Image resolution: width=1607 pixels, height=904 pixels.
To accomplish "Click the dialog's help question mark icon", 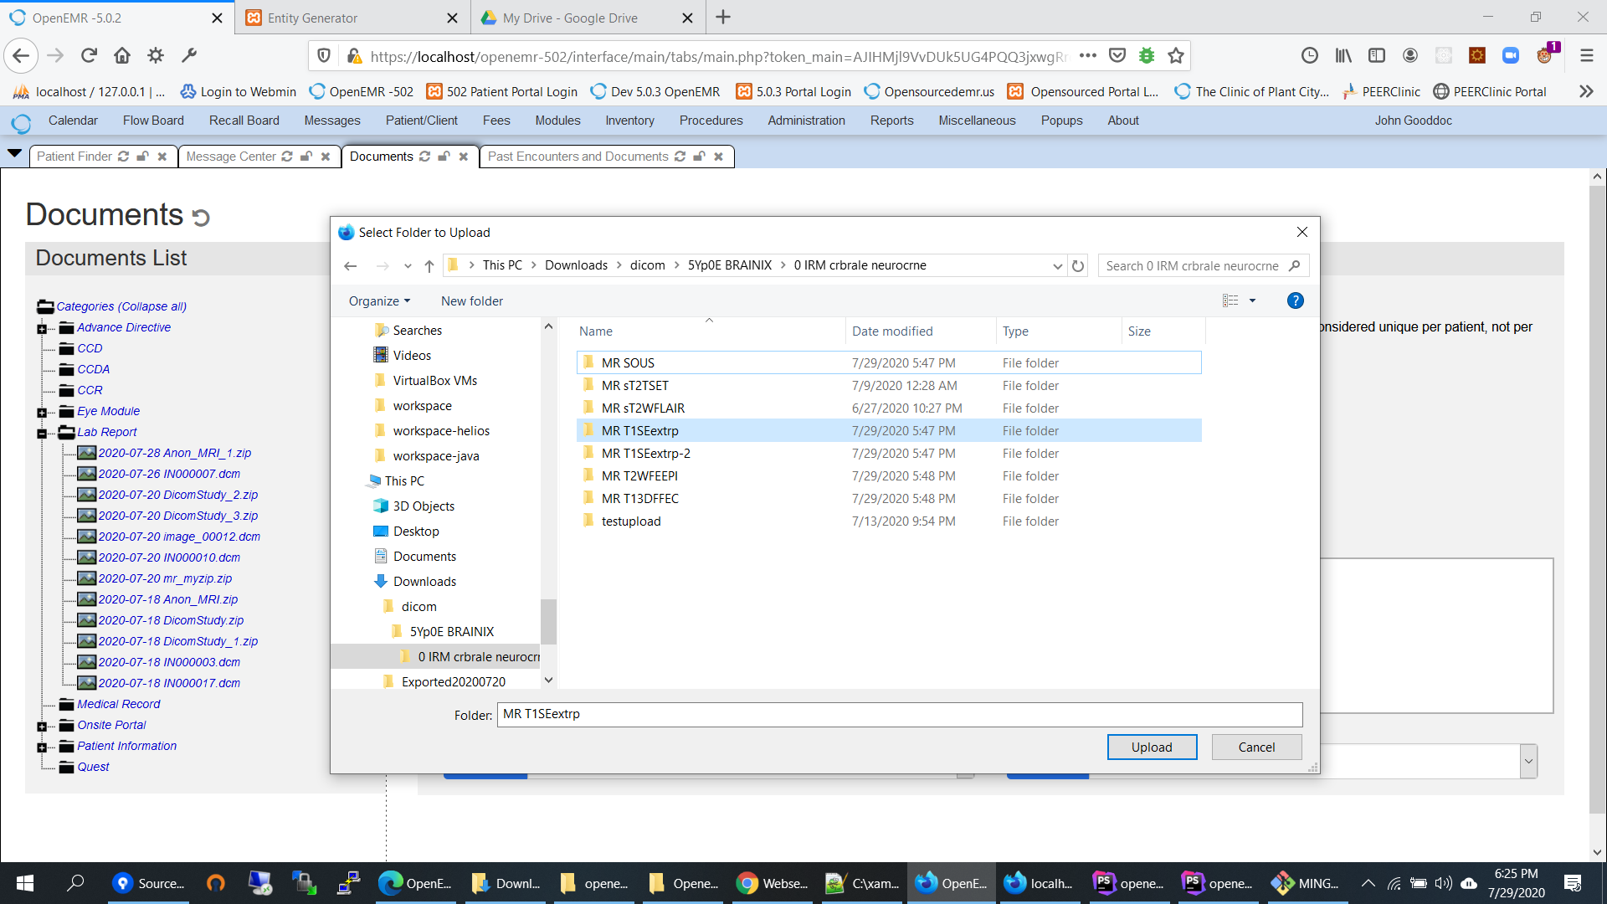I will coord(1295,300).
